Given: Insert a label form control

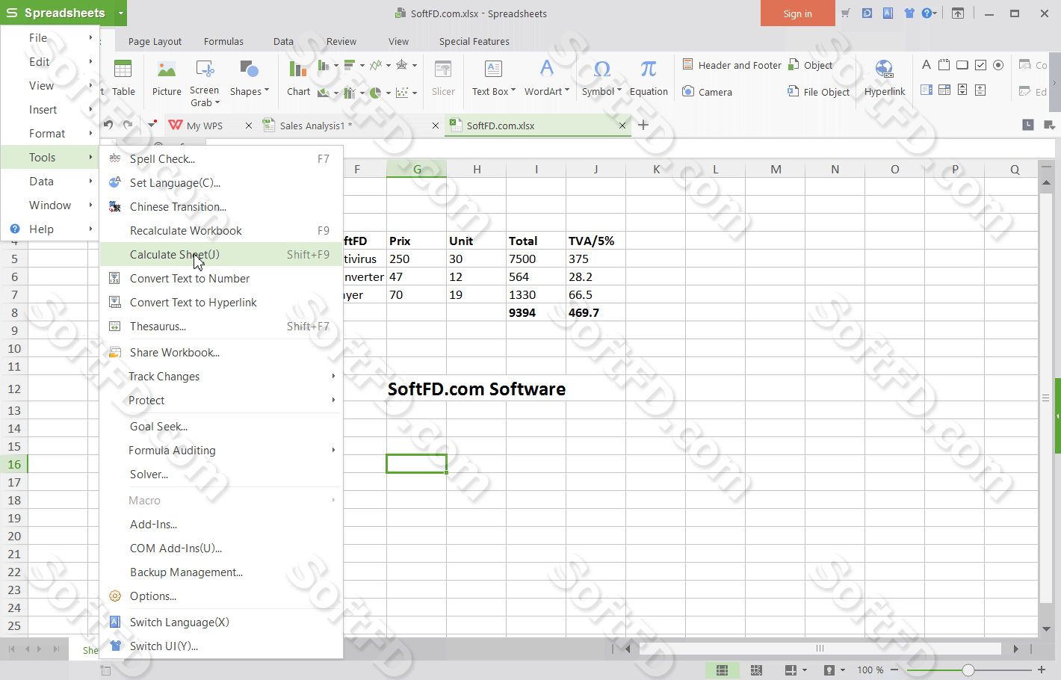Looking at the screenshot, I should (x=927, y=65).
